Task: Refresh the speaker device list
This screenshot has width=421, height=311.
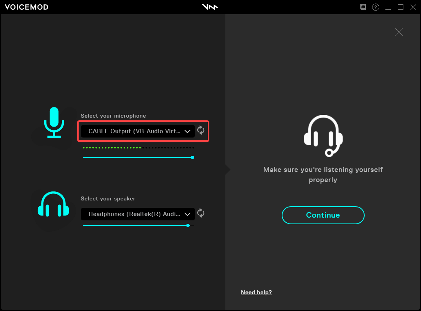Action: pyautogui.click(x=201, y=213)
